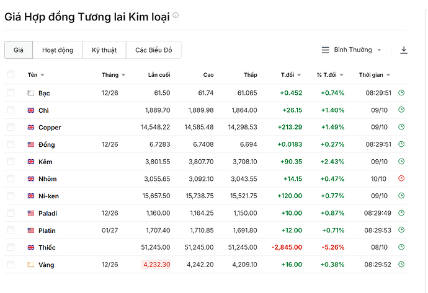Viewport: 428px width, 293px height.
Task: Click the UK flag beside Kẽm
Action: point(31,162)
